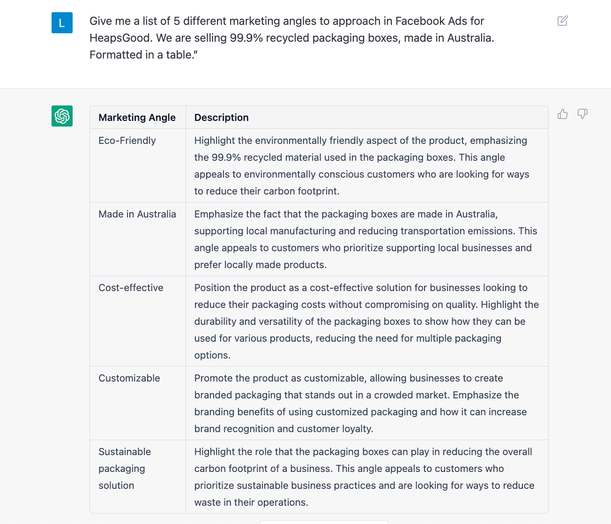611x524 pixels.
Task: Click the "Cost-effective" table cell
Action: click(138, 321)
